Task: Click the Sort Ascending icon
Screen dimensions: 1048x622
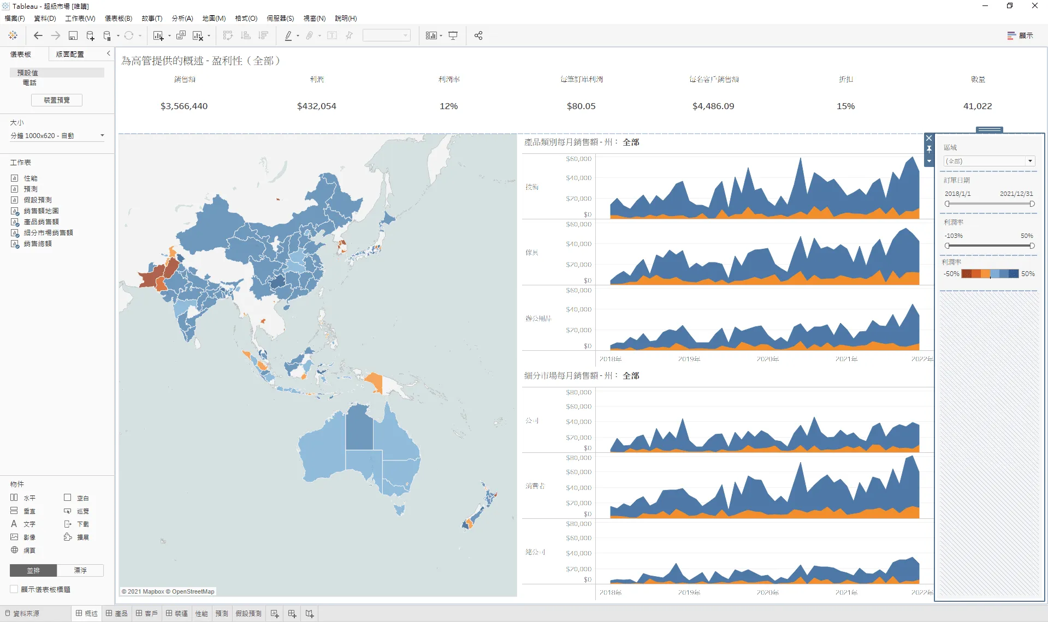Action: [x=246, y=35]
